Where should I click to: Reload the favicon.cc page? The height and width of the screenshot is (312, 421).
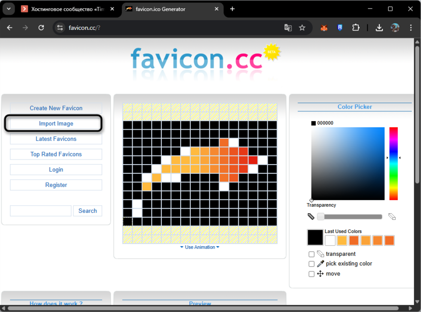(x=41, y=28)
